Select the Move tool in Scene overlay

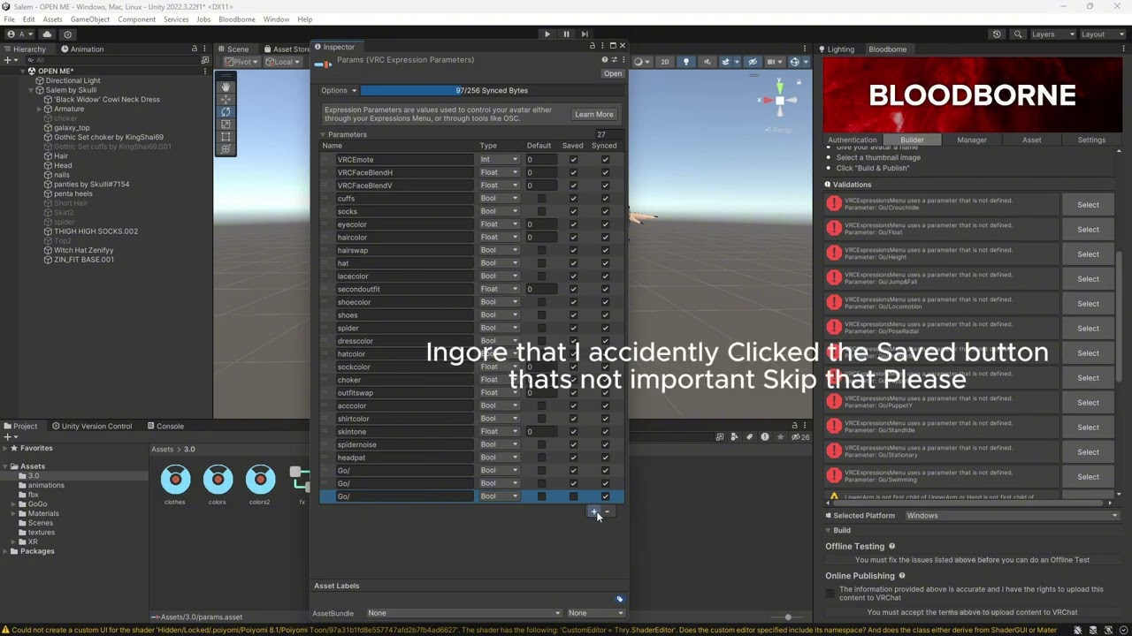point(226,99)
